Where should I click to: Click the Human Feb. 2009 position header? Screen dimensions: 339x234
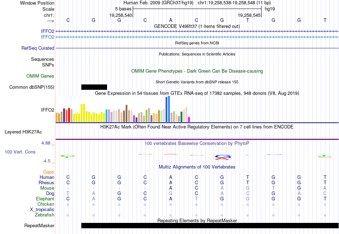197,3
